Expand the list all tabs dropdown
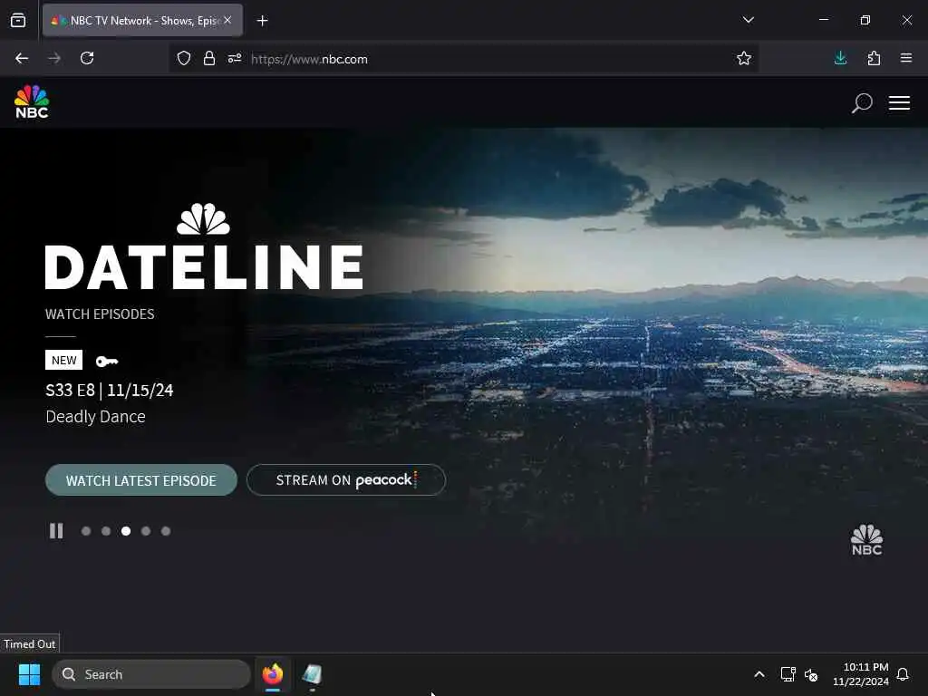The image size is (928, 696). tap(748, 20)
